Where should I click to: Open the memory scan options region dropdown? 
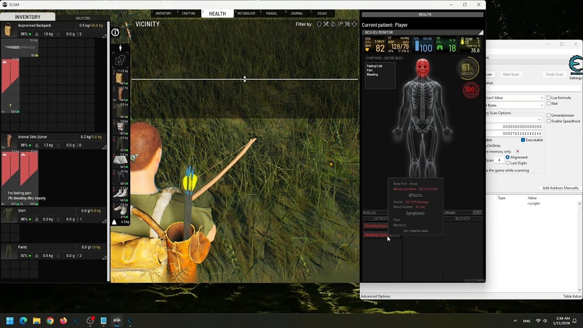(514, 119)
